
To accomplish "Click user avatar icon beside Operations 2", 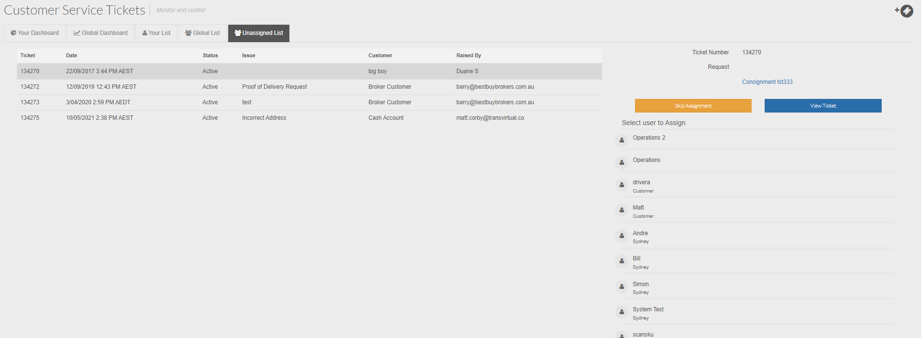I will [x=621, y=140].
